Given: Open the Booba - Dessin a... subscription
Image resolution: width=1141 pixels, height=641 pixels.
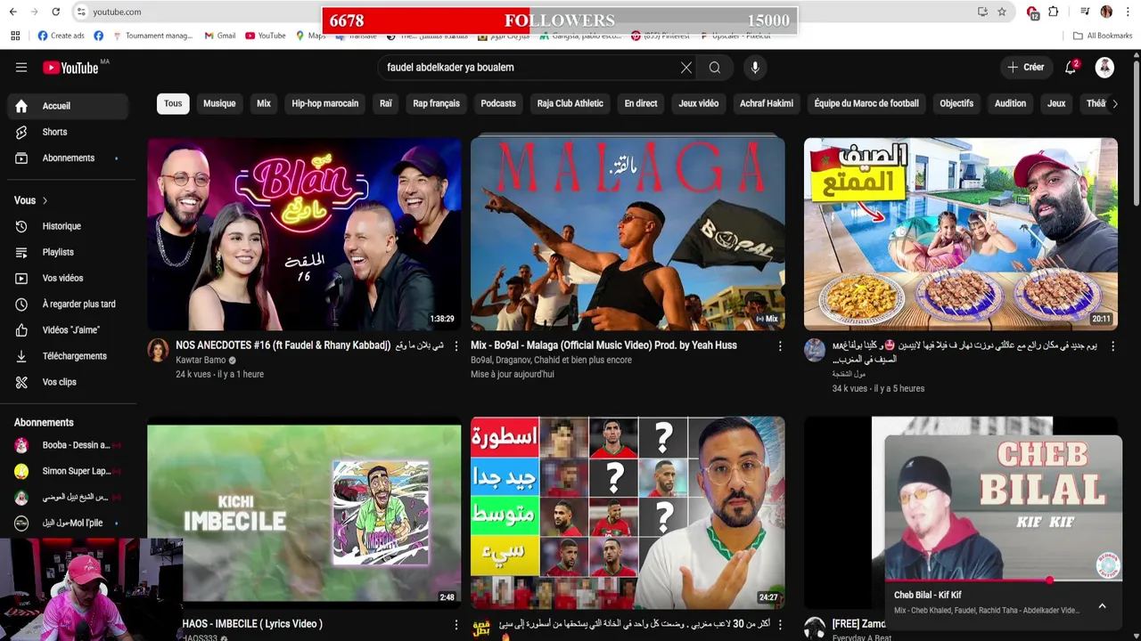Looking at the screenshot, I should click(68, 445).
